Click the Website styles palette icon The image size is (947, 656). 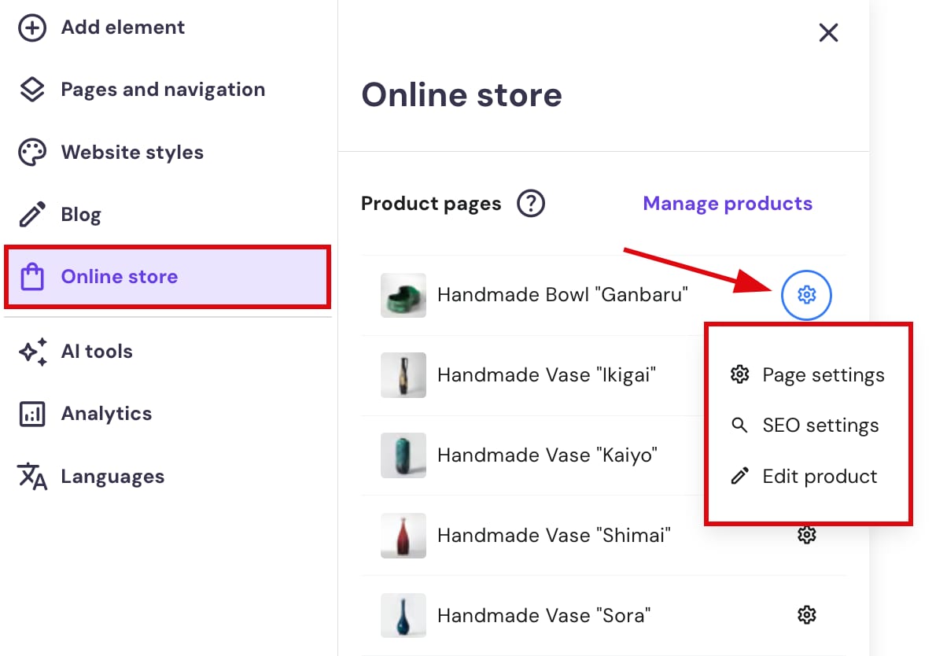click(x=32, y=153)
